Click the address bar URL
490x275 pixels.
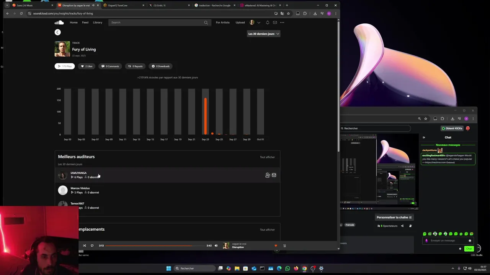click(63, 13)
